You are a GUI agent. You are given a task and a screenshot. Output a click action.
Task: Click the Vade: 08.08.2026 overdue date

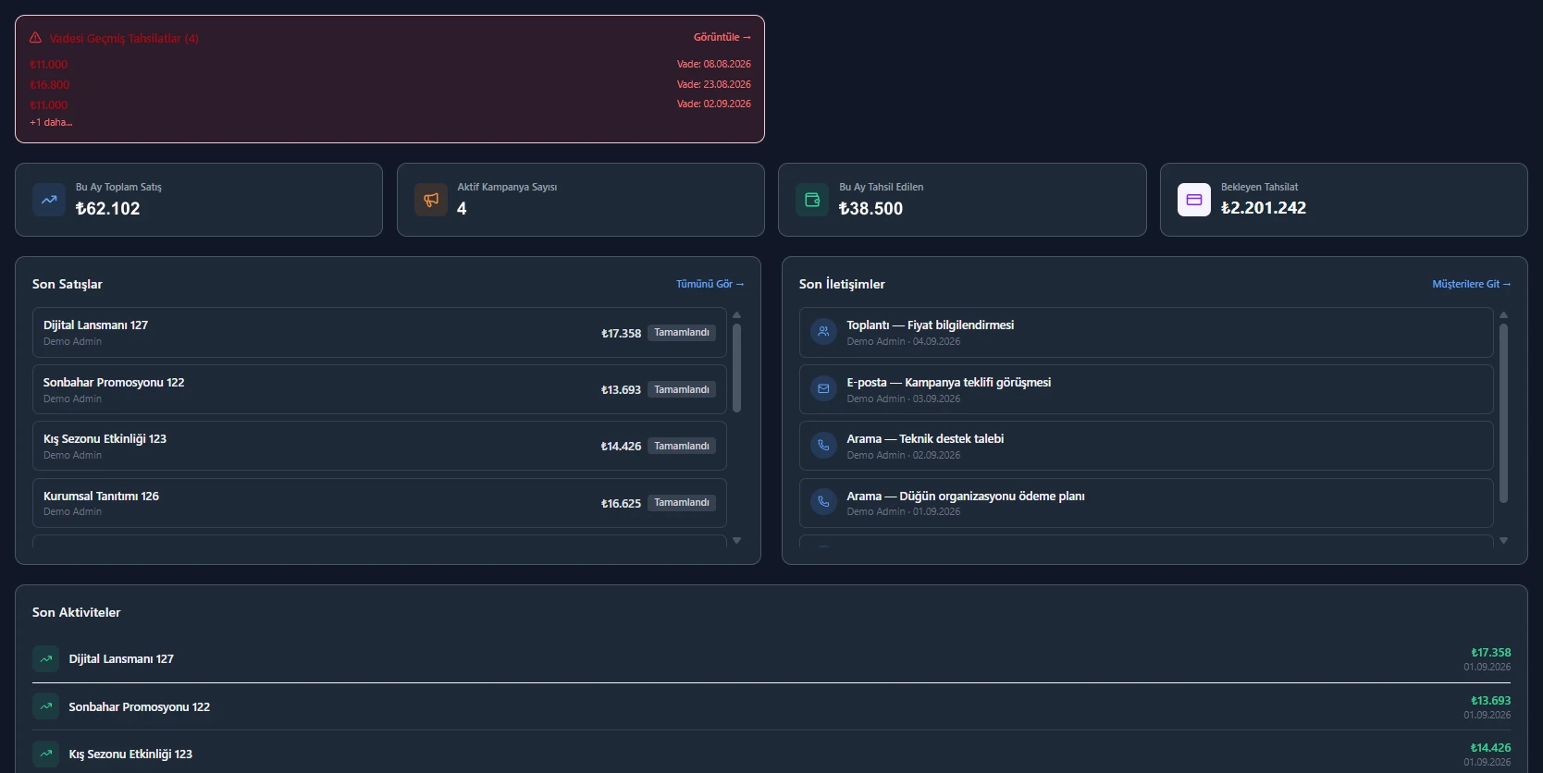(x=713, y=64)
